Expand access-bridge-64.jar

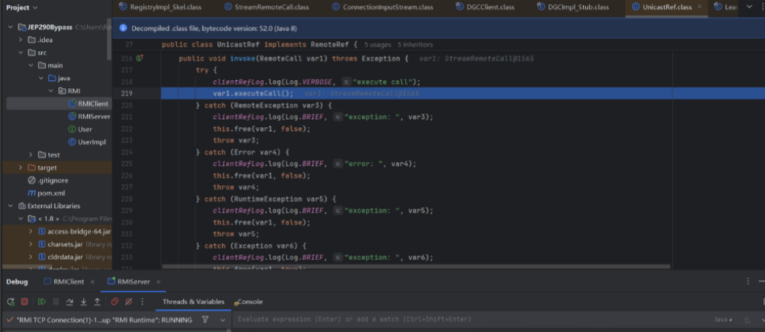31,232
